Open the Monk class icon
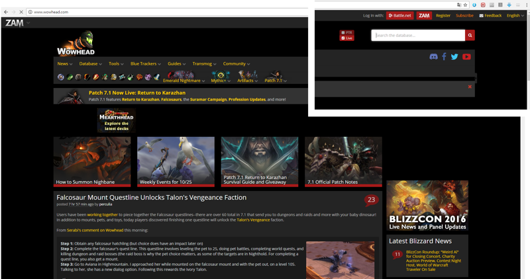Viewport: 530px width, 279px height. [105, 77]
